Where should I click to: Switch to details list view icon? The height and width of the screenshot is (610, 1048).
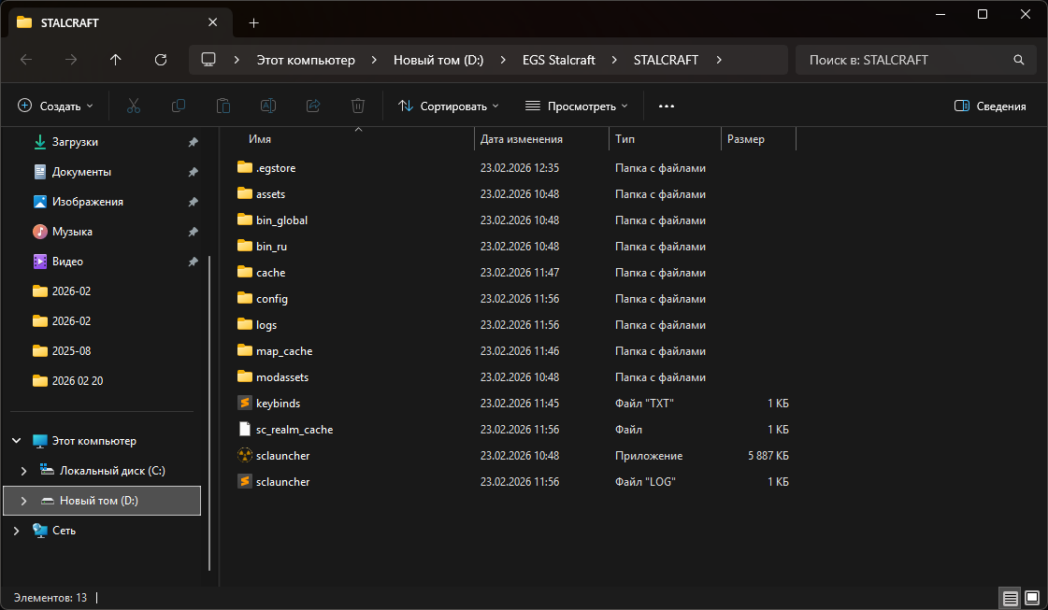[x=1010, y=597]
